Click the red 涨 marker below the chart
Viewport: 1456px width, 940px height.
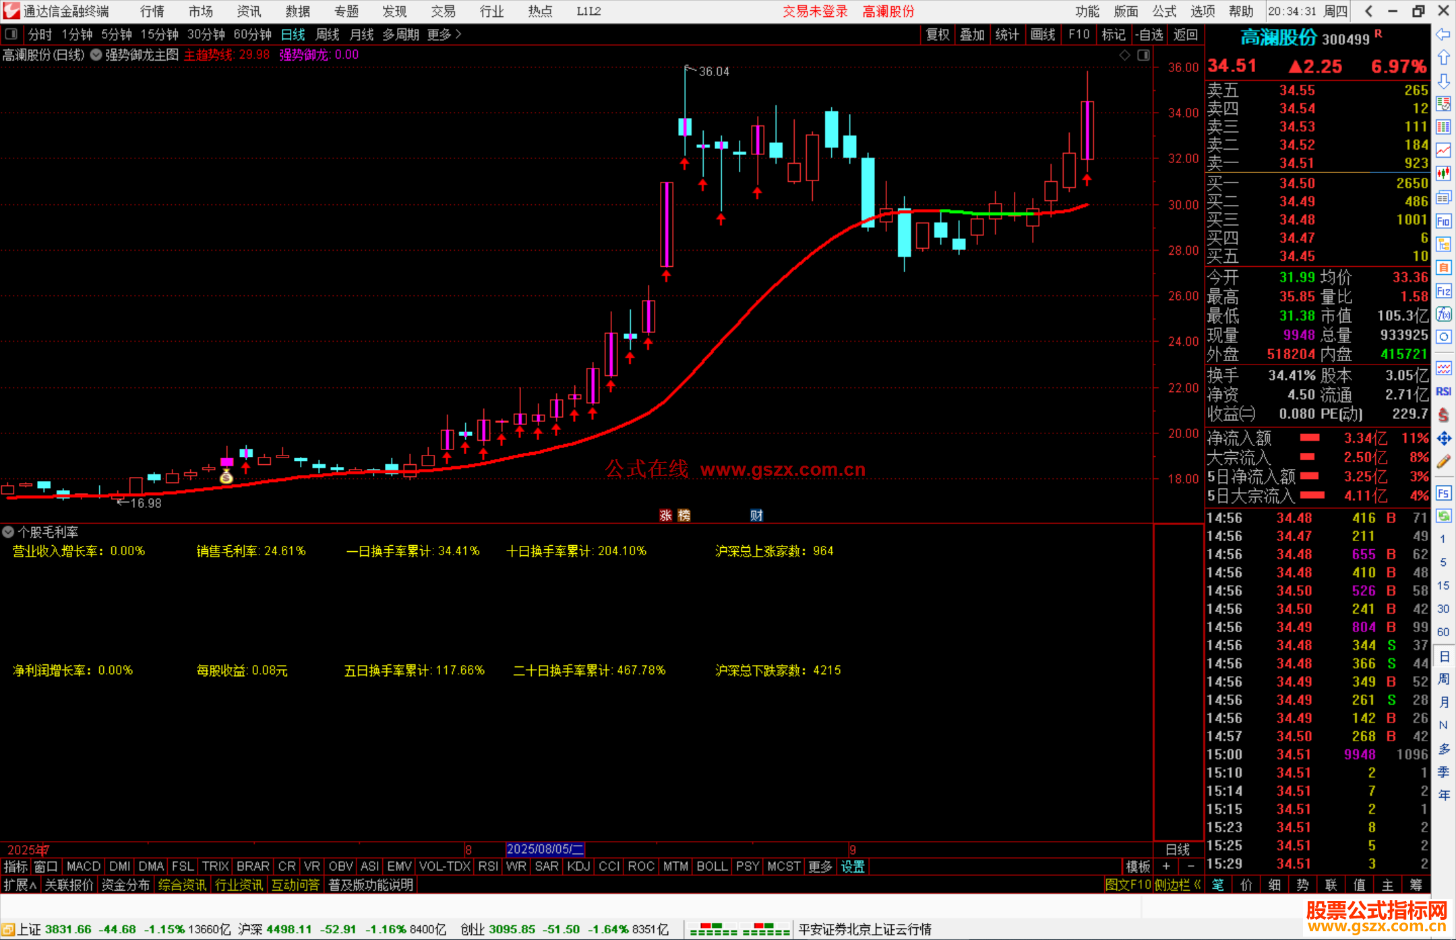[x=665, y=515]
